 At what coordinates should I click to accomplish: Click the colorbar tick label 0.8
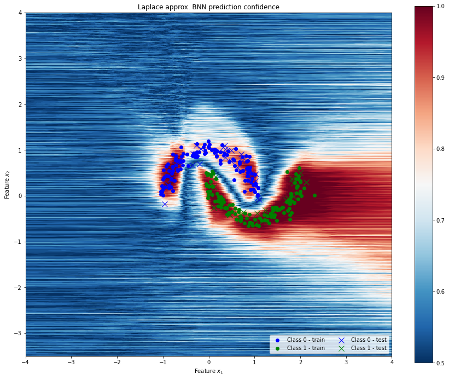coord(440,149)
